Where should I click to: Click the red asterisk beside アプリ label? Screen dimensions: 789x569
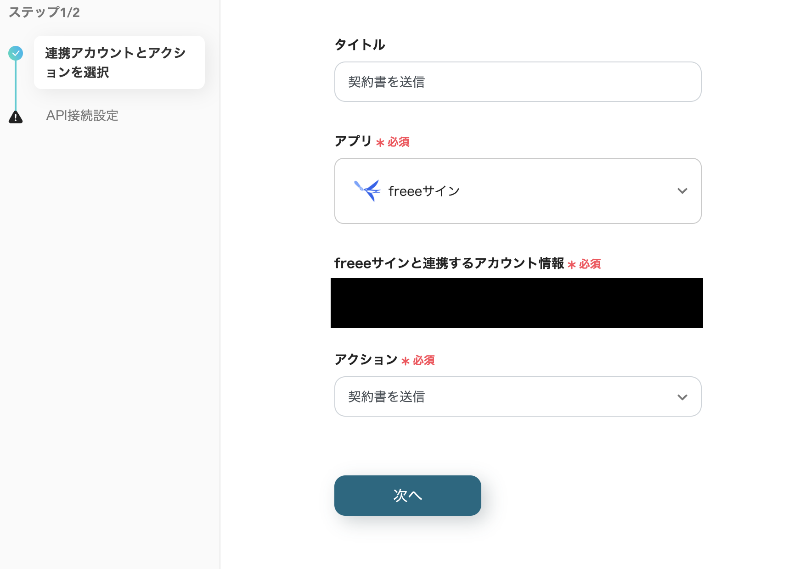point(379,142)
